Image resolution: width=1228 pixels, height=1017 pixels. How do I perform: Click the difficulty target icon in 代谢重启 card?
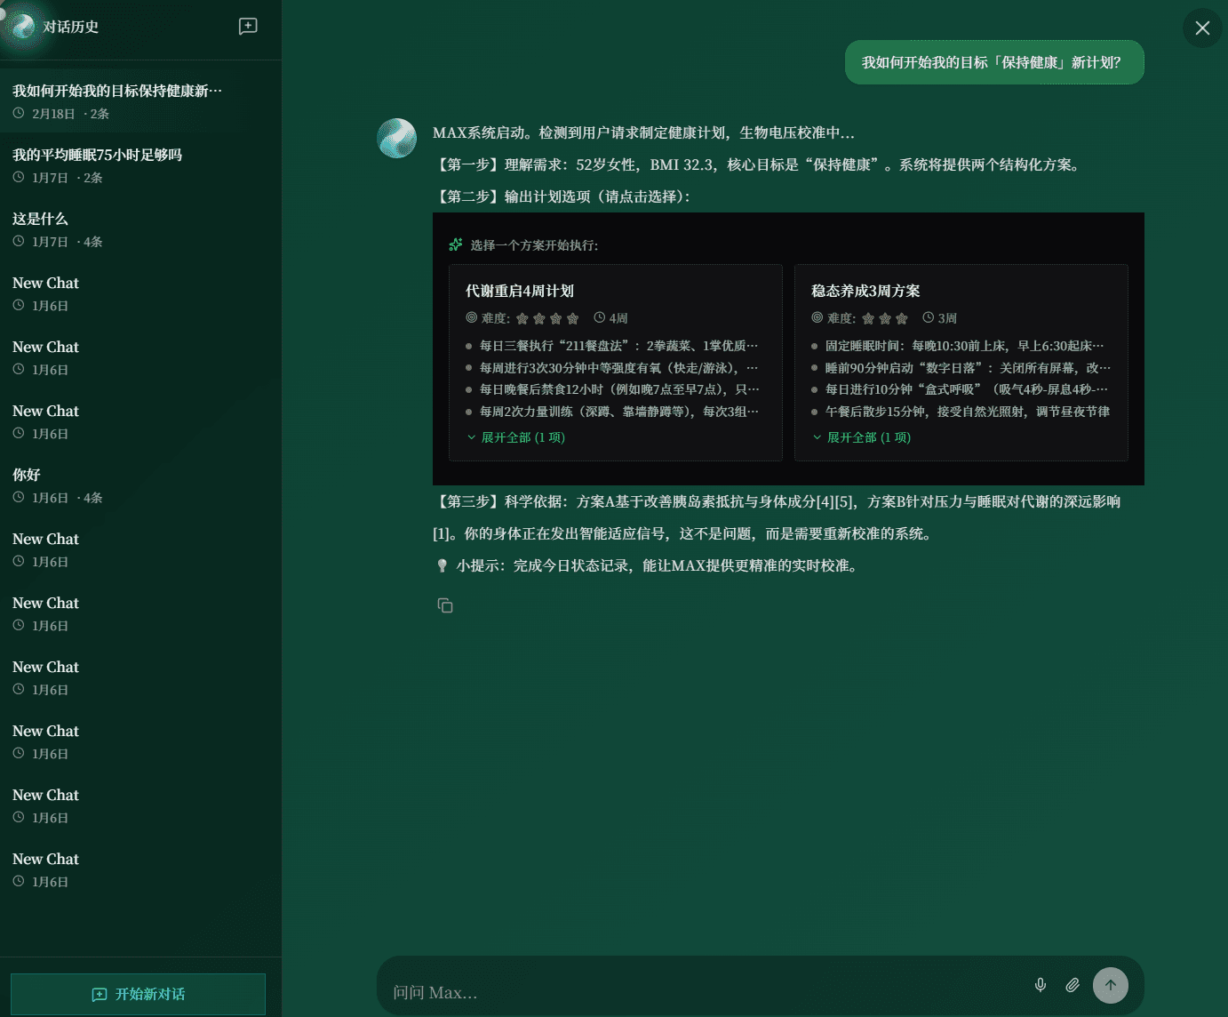coord(472,317)
